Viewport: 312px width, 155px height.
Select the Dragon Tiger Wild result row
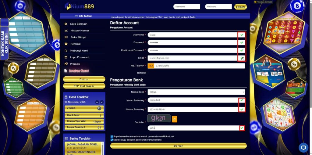84,121
